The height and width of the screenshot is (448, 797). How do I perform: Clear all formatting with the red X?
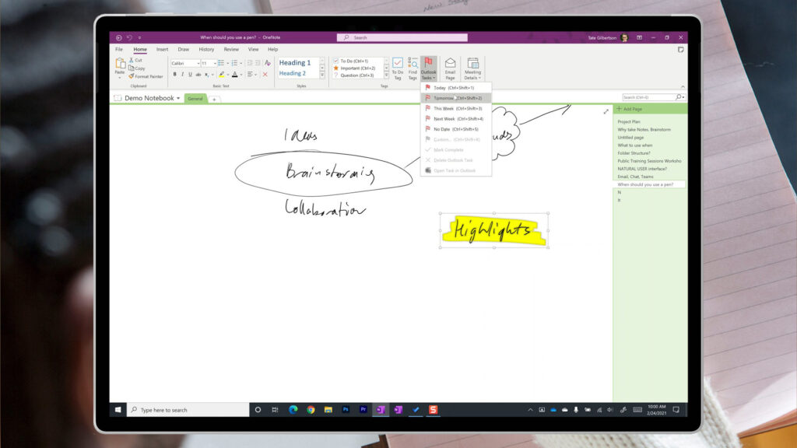click(265, 75)
